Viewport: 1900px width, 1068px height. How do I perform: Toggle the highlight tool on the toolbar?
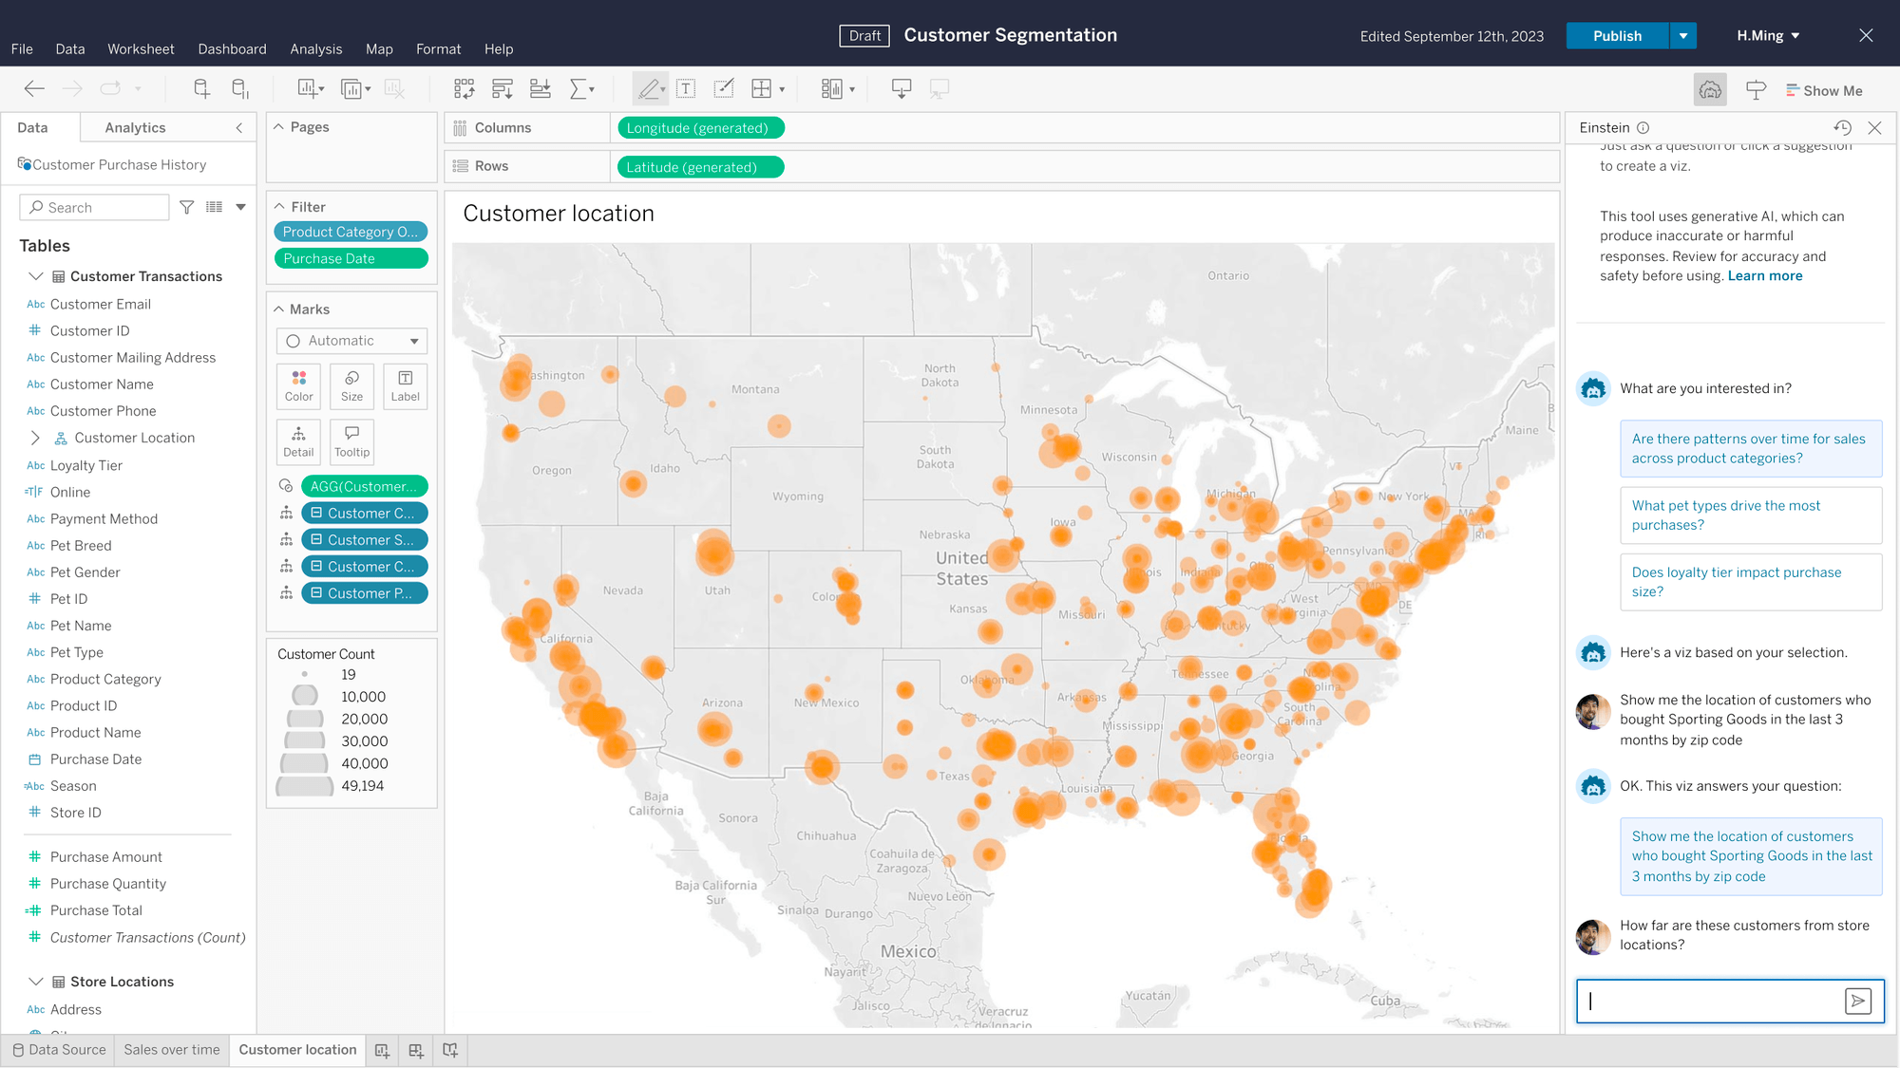click(651, 88)
